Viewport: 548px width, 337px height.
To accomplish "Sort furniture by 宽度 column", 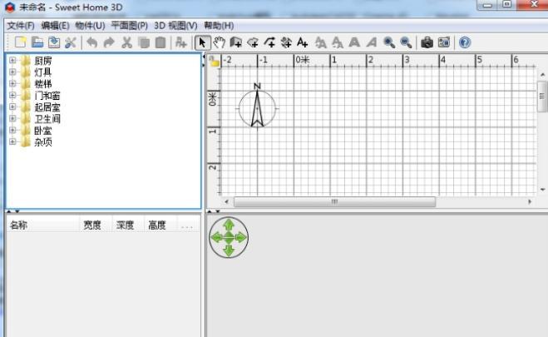I will coord(96,225).
